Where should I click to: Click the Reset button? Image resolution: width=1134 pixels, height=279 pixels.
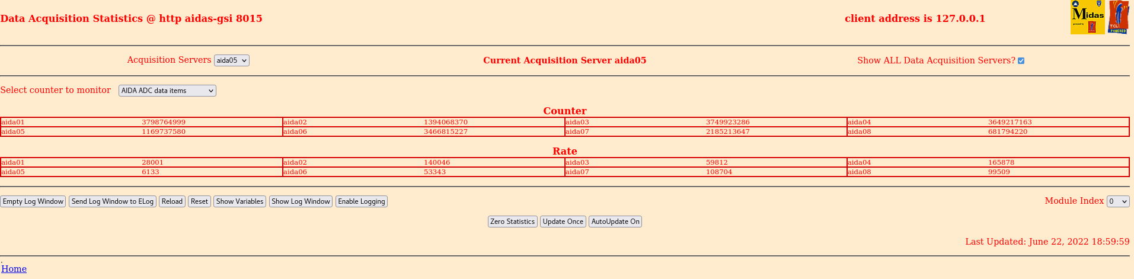click(199, 201)
